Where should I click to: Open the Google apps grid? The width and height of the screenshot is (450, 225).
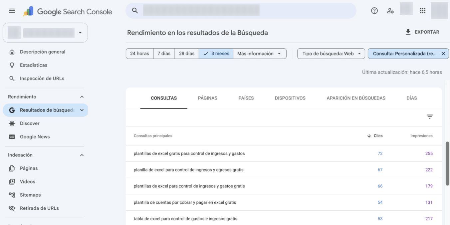tap(423, 11)
